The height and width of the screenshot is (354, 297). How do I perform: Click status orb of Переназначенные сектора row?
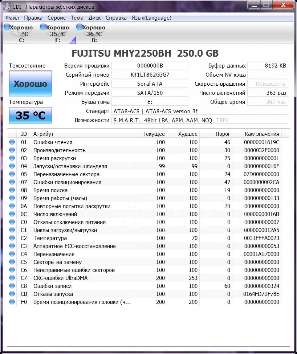click(12, 174)
